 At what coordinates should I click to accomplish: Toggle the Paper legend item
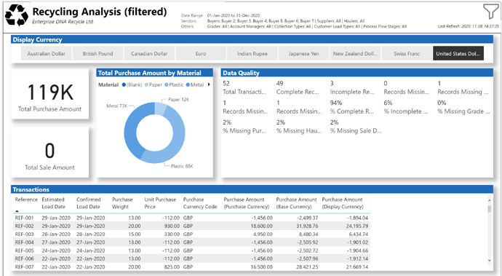point(154,85)
